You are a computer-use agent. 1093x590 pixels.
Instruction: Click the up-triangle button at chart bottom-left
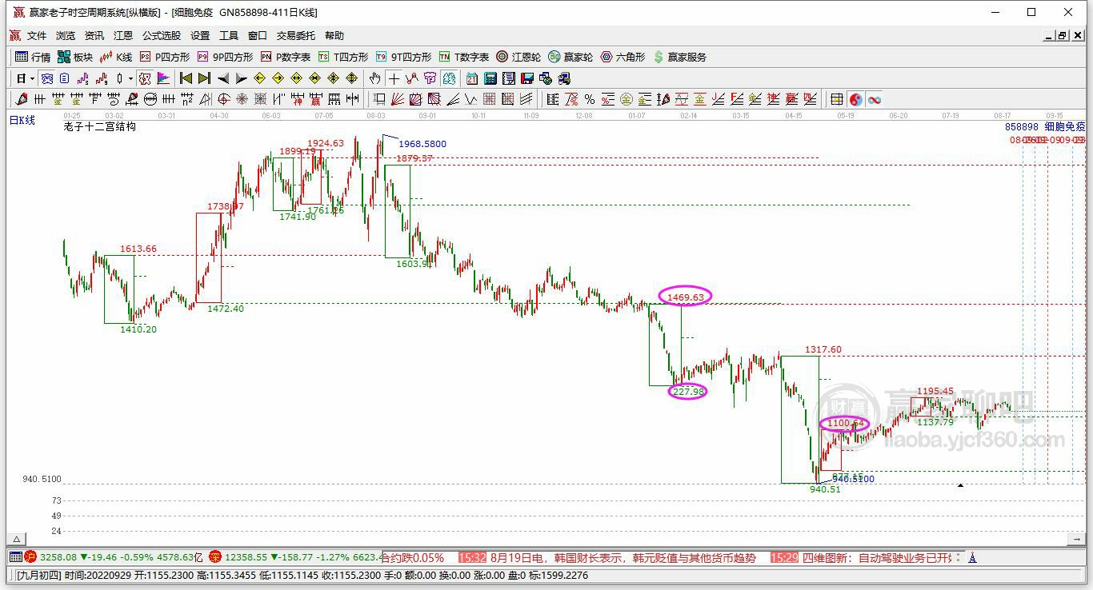pos(16,539)
